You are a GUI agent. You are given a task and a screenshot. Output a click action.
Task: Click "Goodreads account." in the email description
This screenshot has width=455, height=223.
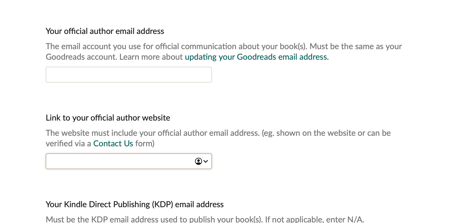(81, 57)
